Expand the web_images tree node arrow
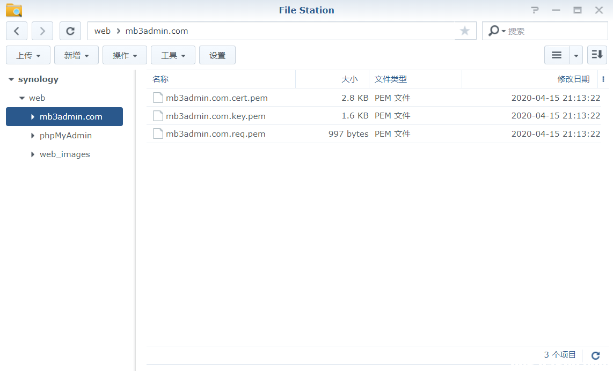Image resolution: width=613 pixels, height=371 pixels. [32, 154]
